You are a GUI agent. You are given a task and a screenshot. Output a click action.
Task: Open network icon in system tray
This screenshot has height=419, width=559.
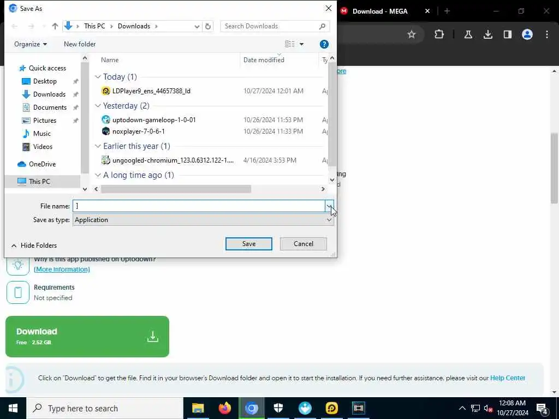click(x=475, y=408)
